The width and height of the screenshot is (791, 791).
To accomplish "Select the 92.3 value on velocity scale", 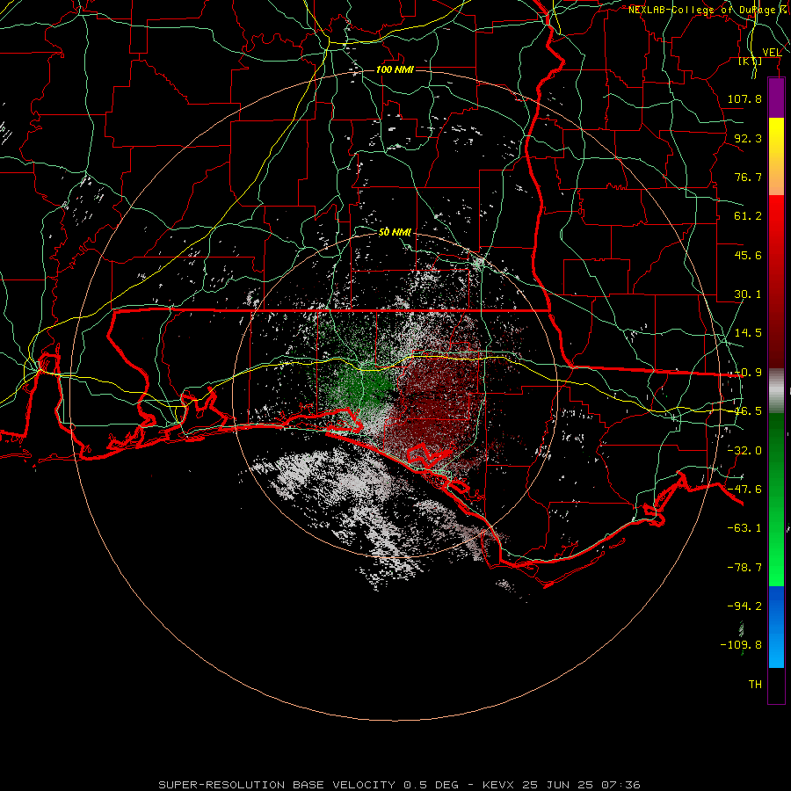I will pos(748,138).
